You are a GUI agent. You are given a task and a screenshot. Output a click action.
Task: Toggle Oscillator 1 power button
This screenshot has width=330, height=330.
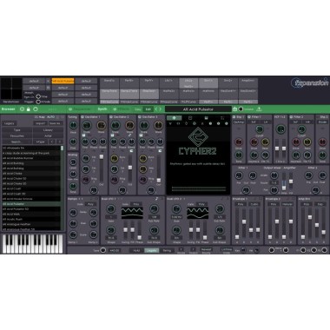82,117
